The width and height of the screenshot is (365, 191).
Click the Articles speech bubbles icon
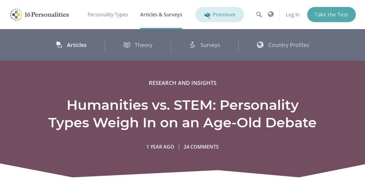(x=59, y=45)
